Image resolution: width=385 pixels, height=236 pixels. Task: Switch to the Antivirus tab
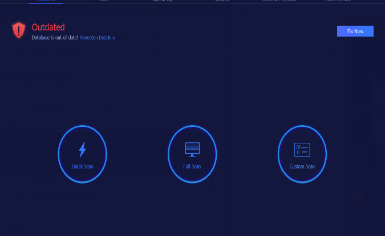(46, 1)
